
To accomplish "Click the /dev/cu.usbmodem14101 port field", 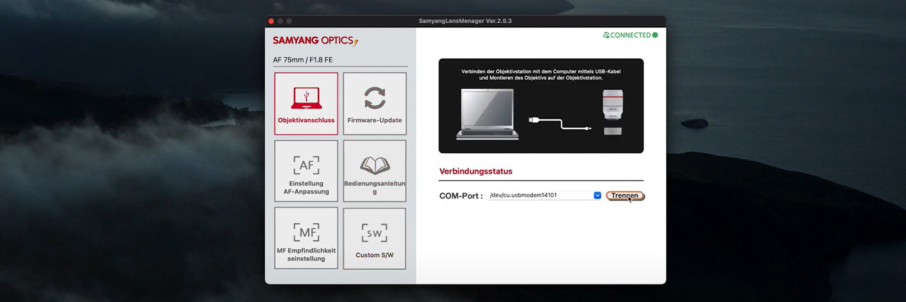I will 540,195.
